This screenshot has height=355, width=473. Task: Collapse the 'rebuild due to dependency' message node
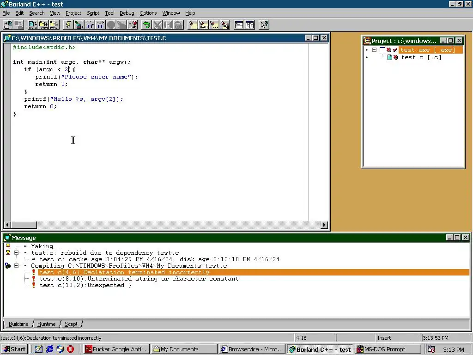point(17,253)
